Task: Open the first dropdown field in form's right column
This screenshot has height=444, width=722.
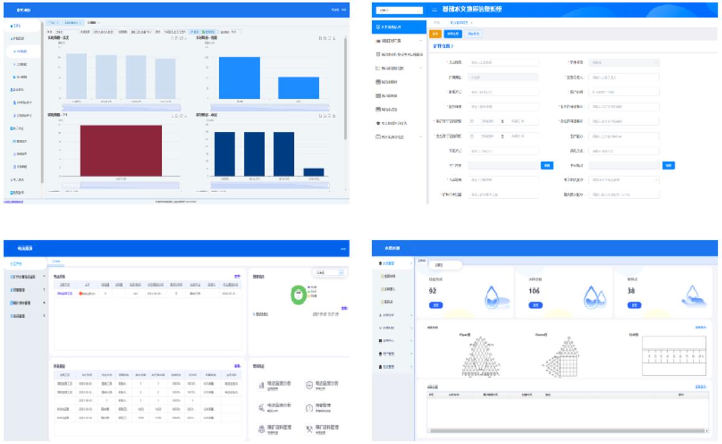Action: click(x=624, y=62)
